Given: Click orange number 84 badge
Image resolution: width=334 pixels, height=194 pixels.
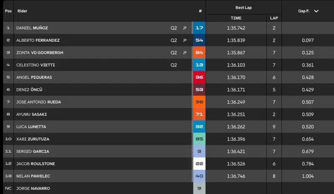Looking at the screenshot, I should (x=199, y=53).
